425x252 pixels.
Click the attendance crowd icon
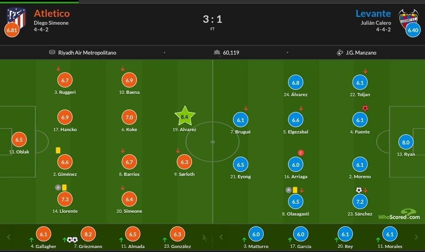[x=217, y=53]
